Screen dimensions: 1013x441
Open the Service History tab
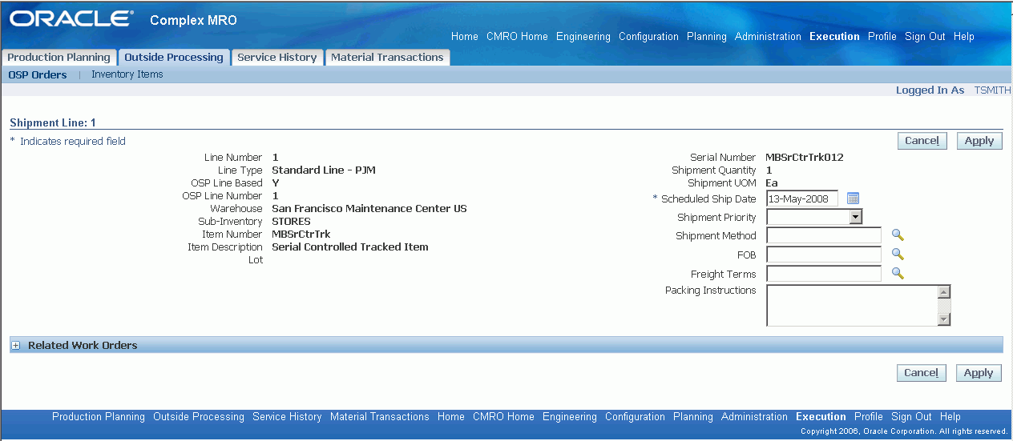pyautogui.click(x=277, y=58)
